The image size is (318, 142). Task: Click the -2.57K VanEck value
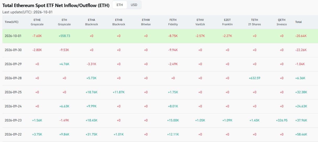coord(200,36)
